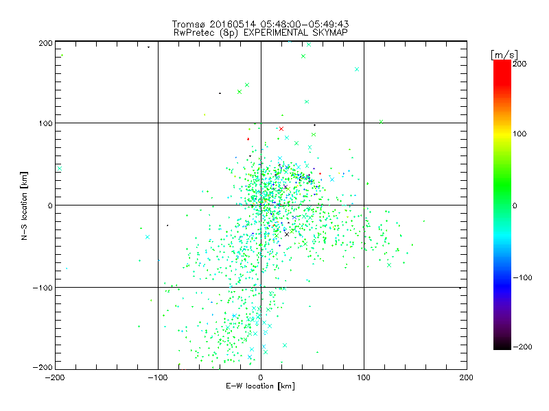Click the 100 label on the colorbar
Image resolution: width=549 pixels, height=411 pixels.
tap(519, 134)
